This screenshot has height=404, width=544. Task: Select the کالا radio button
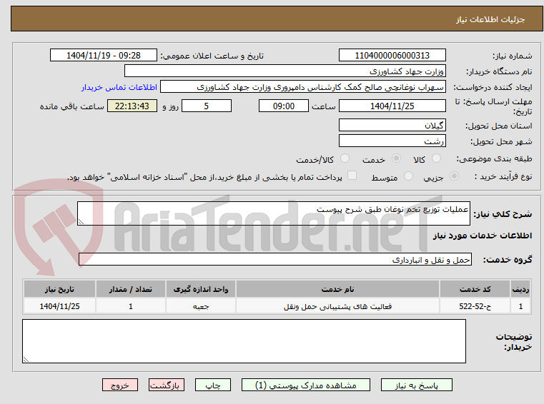(x=436, y=158)
